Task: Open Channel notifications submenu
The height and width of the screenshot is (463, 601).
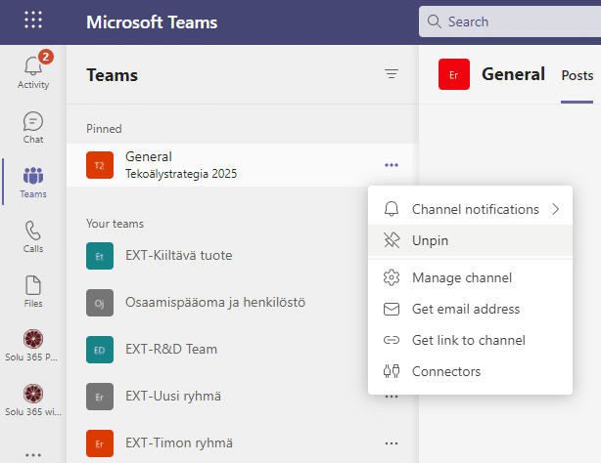Action: pos(470,209)
